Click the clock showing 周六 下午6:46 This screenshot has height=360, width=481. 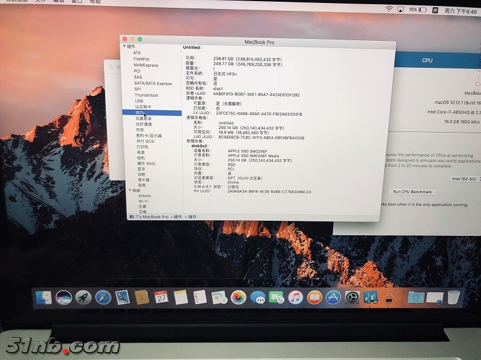[461, 11]
